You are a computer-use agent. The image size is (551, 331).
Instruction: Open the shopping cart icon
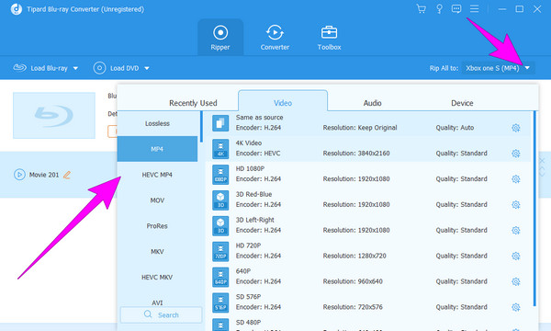pos(421,9)
